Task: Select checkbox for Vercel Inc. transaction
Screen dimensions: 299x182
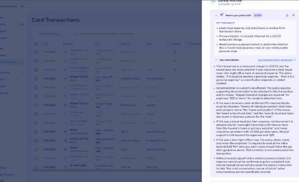Action: click(x=36, y=114)
